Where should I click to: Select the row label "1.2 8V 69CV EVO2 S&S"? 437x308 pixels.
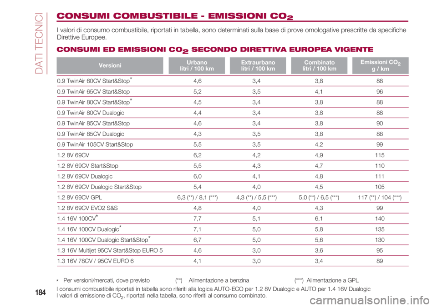87,208
